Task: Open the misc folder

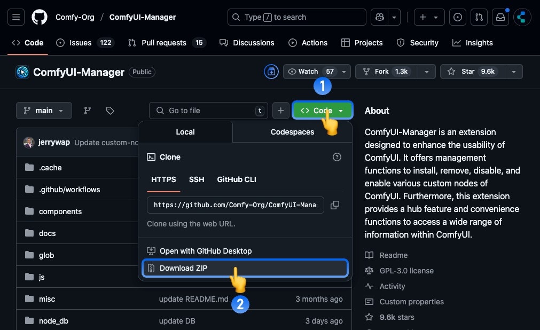Action: point(47,299)
